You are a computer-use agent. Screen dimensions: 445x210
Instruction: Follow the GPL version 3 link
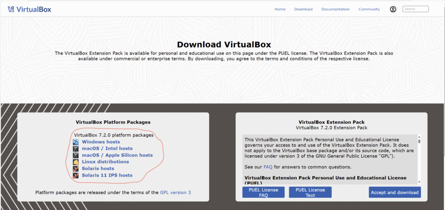click(175, 192)
